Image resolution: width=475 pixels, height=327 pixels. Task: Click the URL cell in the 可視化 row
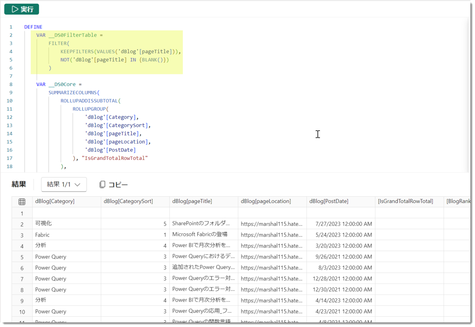(272, 224)
